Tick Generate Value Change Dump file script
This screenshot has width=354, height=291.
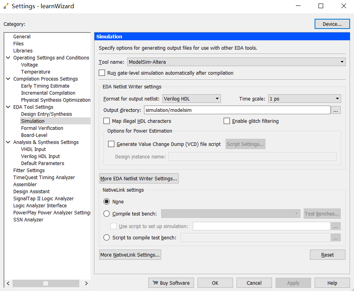111,144
